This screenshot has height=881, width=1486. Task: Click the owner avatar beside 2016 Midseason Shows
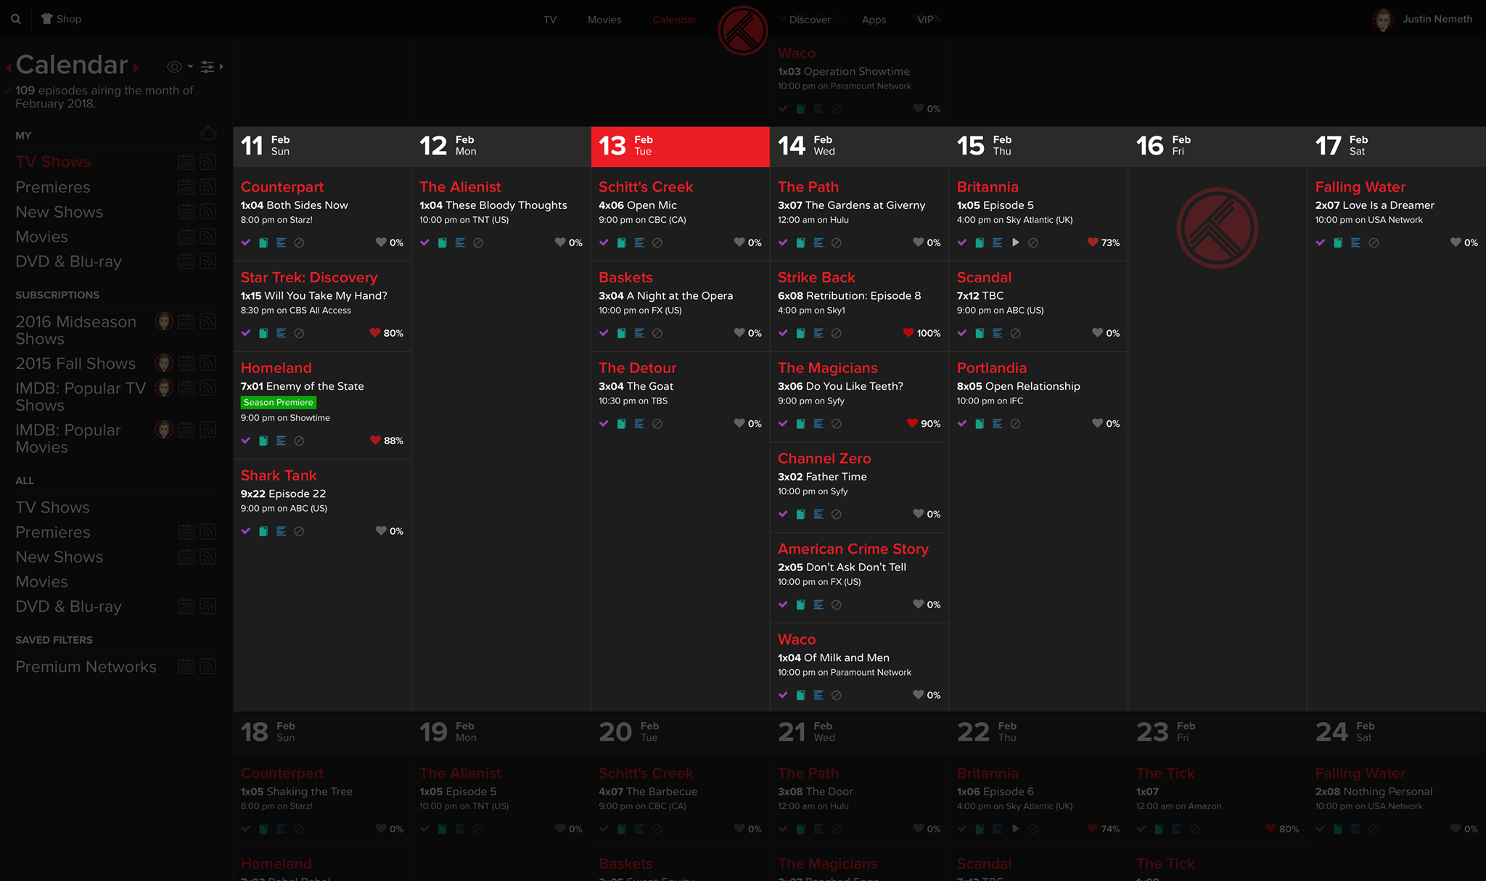coord(165,321)
